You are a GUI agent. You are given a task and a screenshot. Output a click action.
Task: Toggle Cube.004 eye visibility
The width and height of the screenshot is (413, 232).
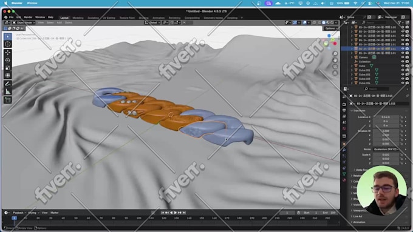pyautogui.click(x=403, y=83)
